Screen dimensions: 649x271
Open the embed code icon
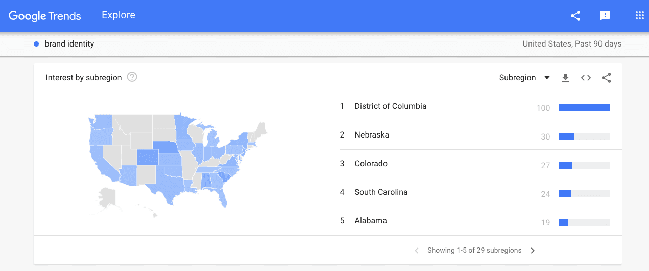point(586,78)
